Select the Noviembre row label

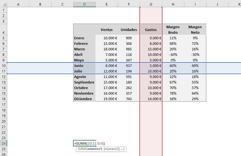(x=85, y=93)
